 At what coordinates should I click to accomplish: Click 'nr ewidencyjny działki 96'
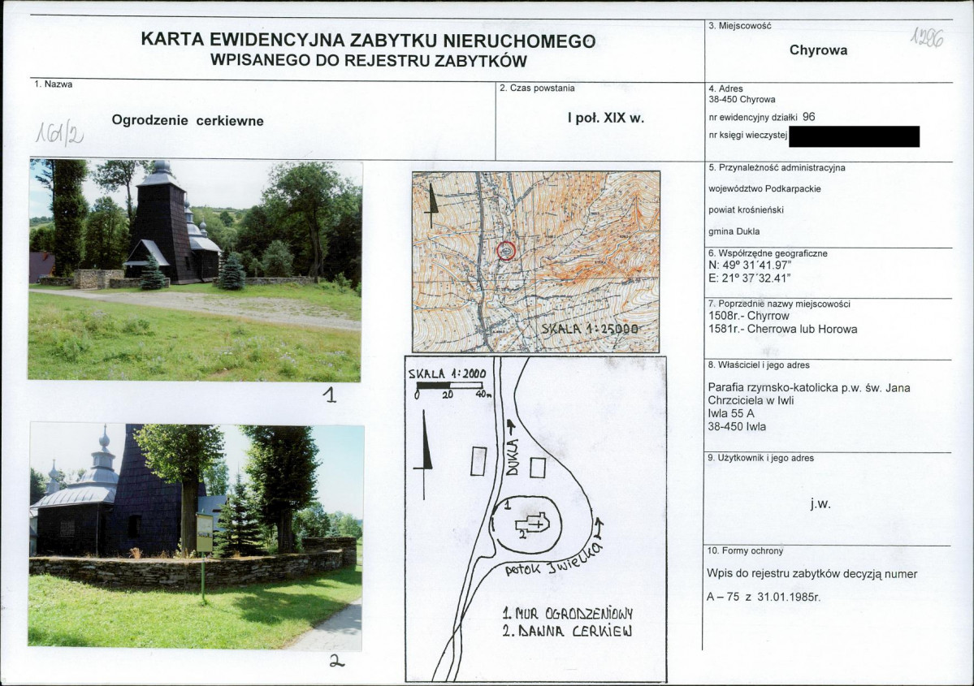(761, 117)
